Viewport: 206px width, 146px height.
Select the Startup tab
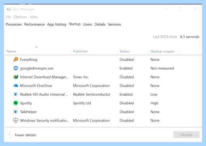(x=75, y=24)
